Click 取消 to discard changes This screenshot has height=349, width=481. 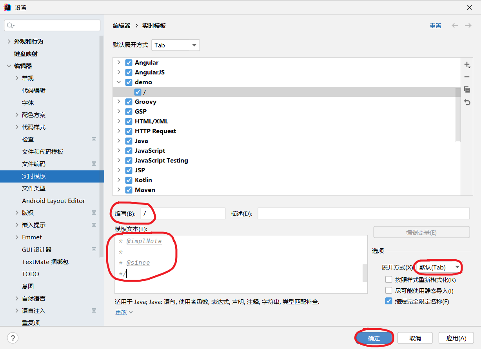click(415, 338)
